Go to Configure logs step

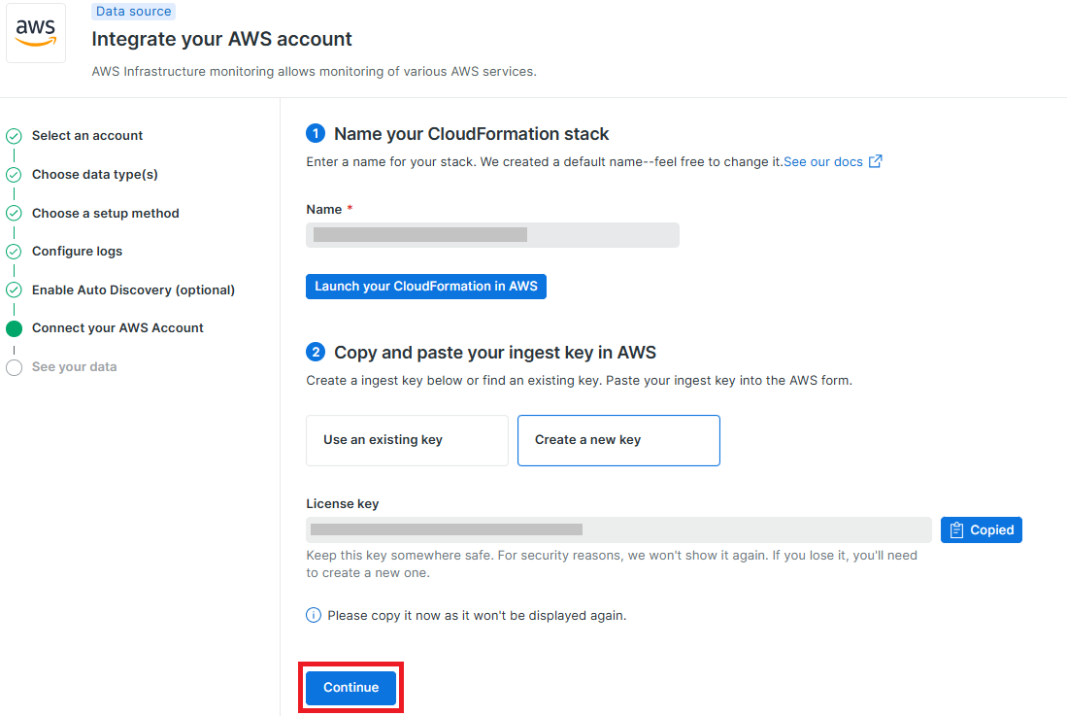pyautogui.click(x=77, y=252)
